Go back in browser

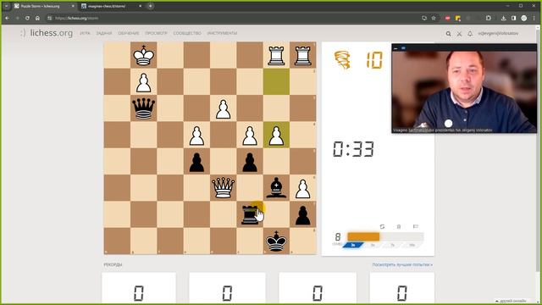[x=8, y=18]
